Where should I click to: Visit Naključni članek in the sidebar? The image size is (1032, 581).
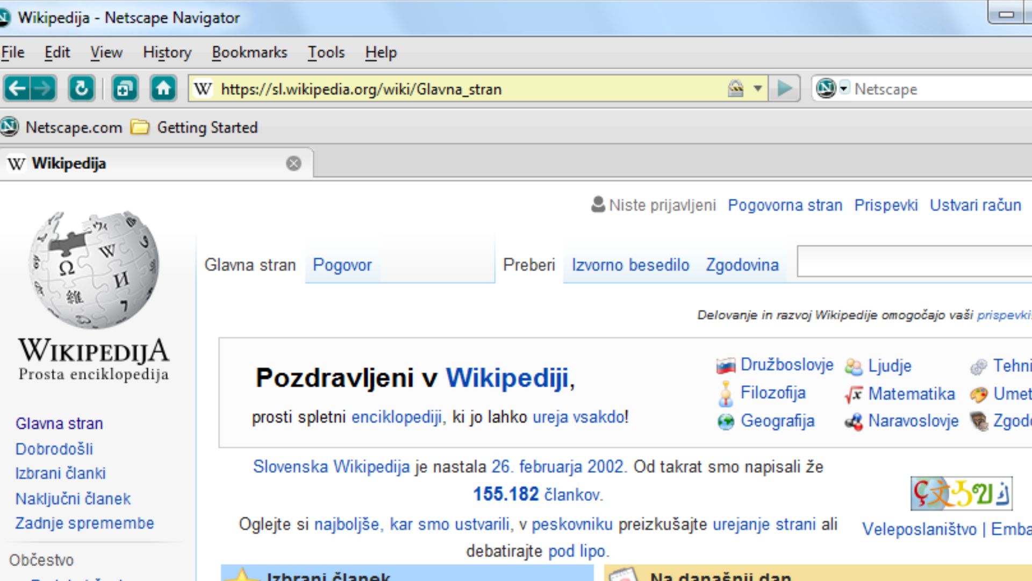(x=73, y=498)
